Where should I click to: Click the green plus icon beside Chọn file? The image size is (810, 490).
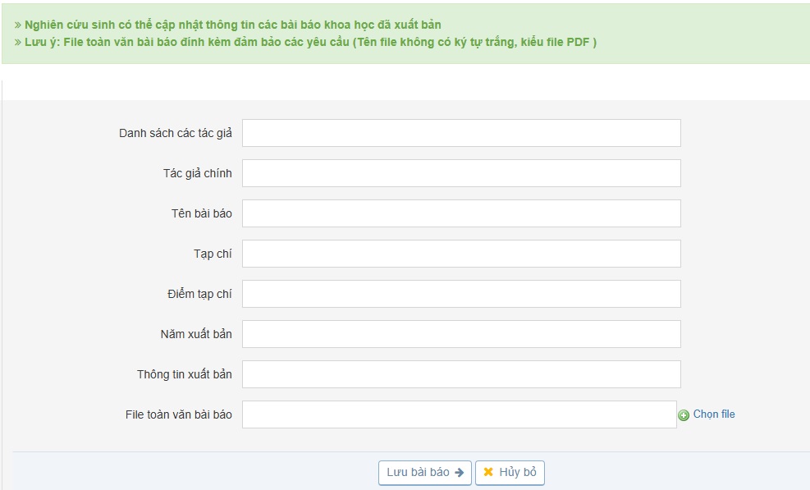[684, 415]
